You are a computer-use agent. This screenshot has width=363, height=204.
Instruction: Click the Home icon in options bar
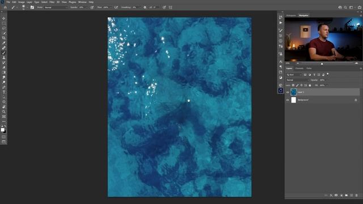coord(5,7)
